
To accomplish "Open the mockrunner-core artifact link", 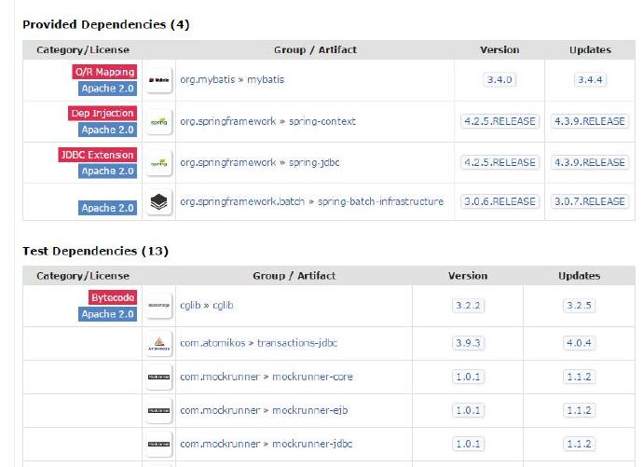I will click(312, 377).
